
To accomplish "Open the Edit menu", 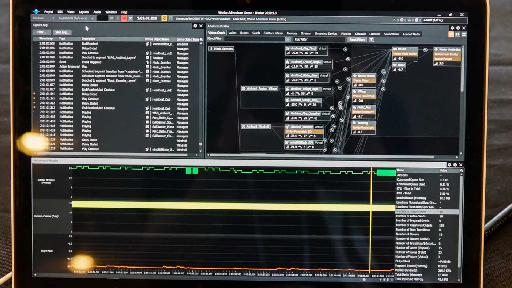I will (x=60, y=12).
